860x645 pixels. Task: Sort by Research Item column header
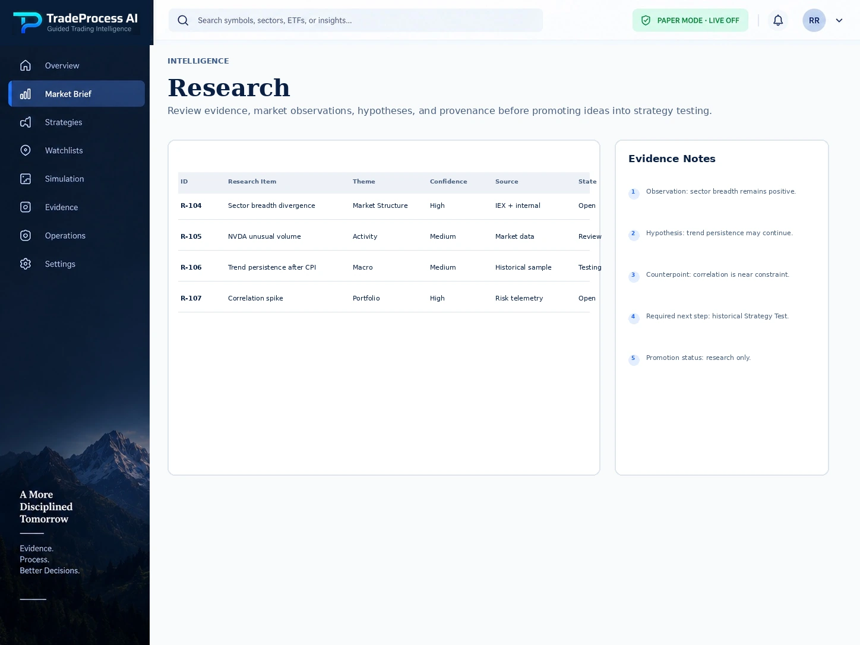coord(252,182)
